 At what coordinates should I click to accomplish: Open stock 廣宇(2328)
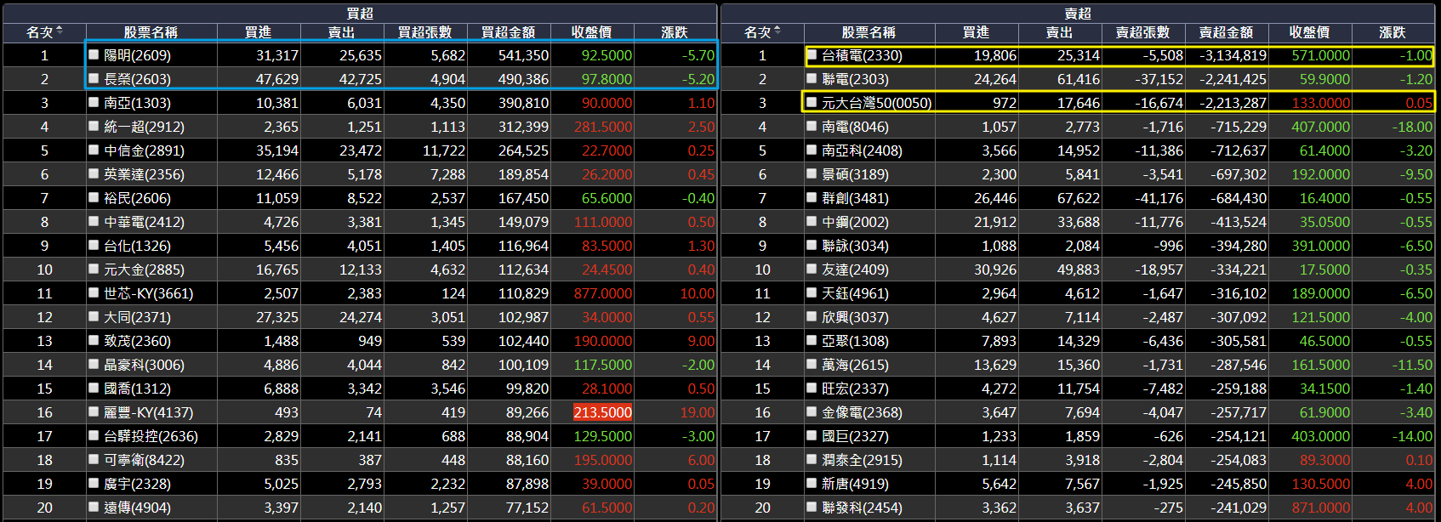(137, 484)
